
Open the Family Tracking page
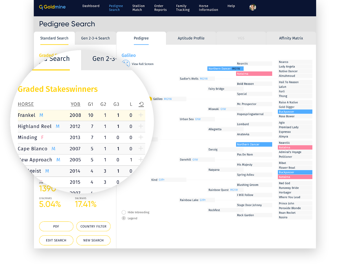pos(183,8)
